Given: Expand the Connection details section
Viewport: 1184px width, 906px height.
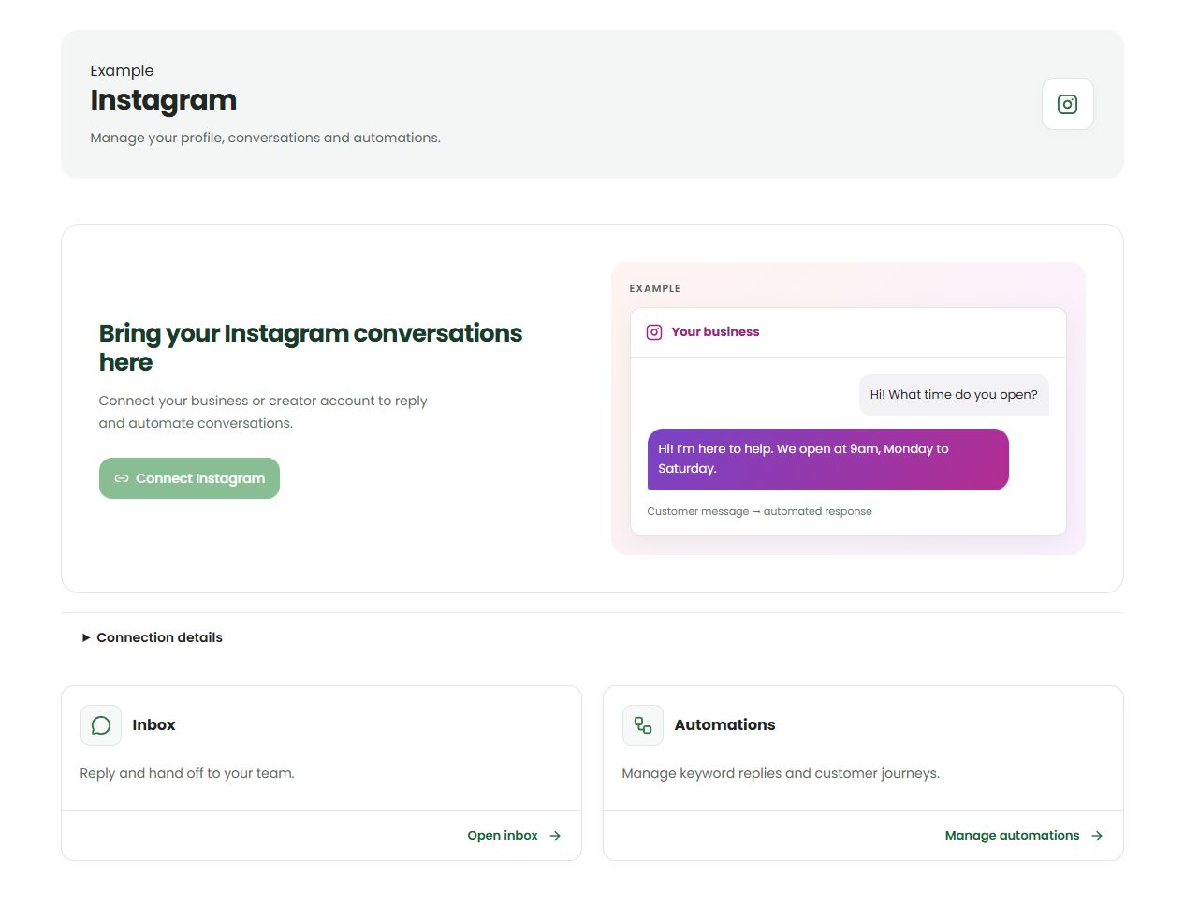Looking at the screenshot, I should click(153, 637).
